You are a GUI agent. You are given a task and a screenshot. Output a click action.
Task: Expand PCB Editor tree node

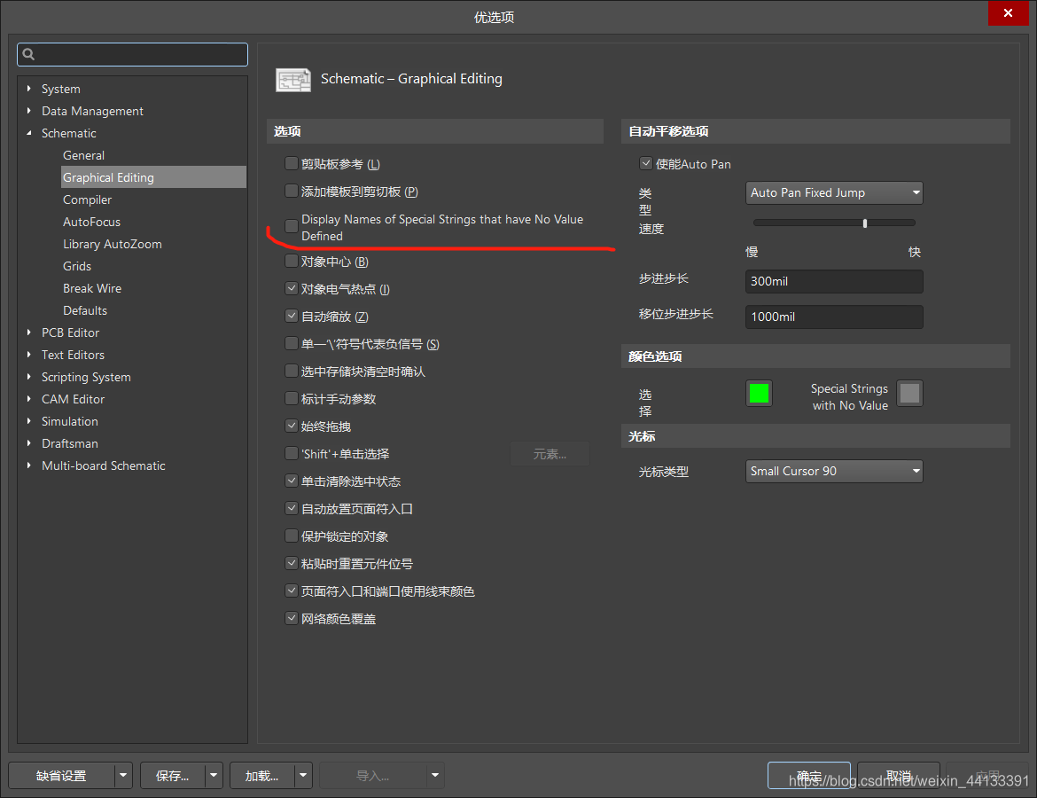29,332
